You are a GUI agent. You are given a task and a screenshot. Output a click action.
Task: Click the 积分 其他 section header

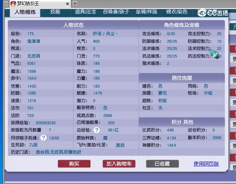pyautogui.click(x=182, y=122)
